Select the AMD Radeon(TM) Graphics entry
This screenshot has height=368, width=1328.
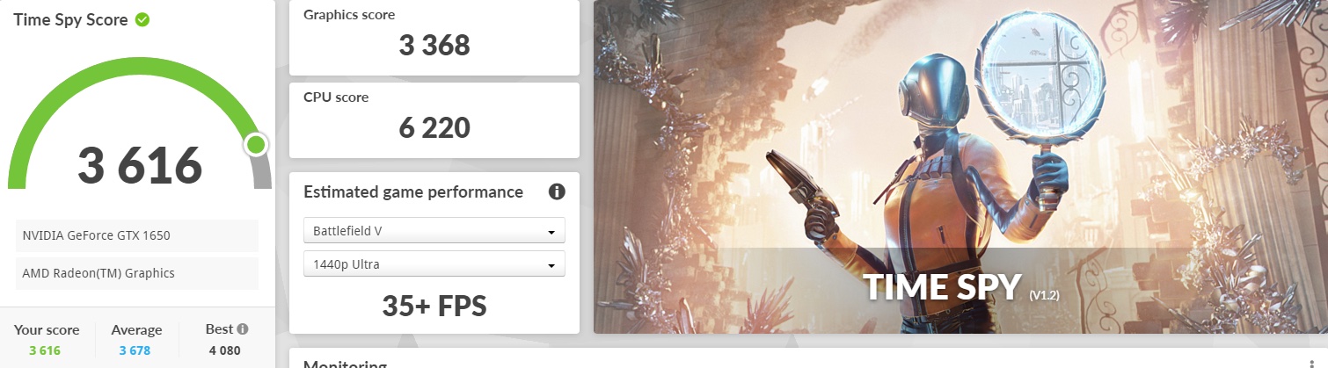pos(137,273)
